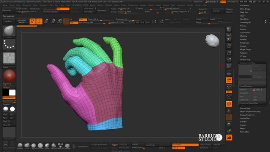Open the Brush menu
This screenshot has height=152, width=270.
[12, 5]
